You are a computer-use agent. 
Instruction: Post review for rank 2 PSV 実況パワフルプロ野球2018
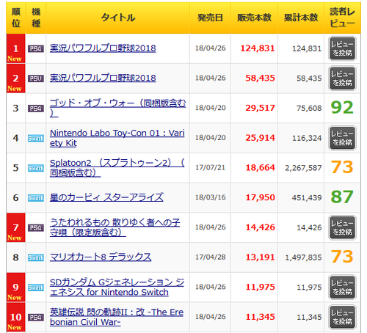(342, 78)
